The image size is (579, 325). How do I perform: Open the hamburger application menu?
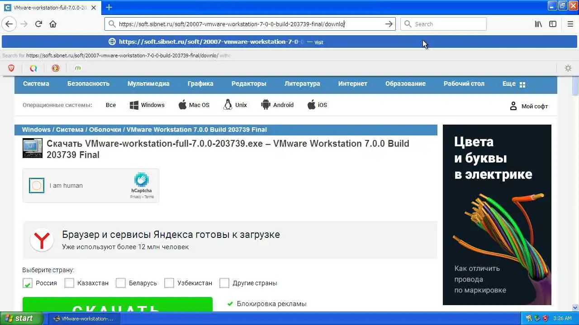tap(570, 24)
